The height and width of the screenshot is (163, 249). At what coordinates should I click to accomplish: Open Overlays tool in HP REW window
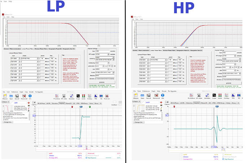(x=227, y=95)
